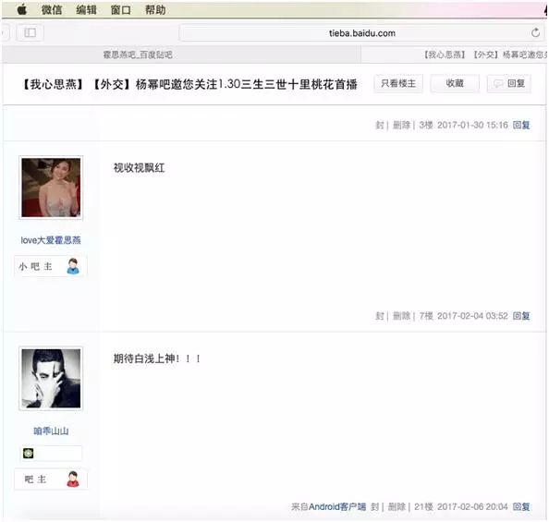The width and height of the screenshot is (549, 522).
Task: Click the post text 期待白浅上神
Action: tap(156, 358)
